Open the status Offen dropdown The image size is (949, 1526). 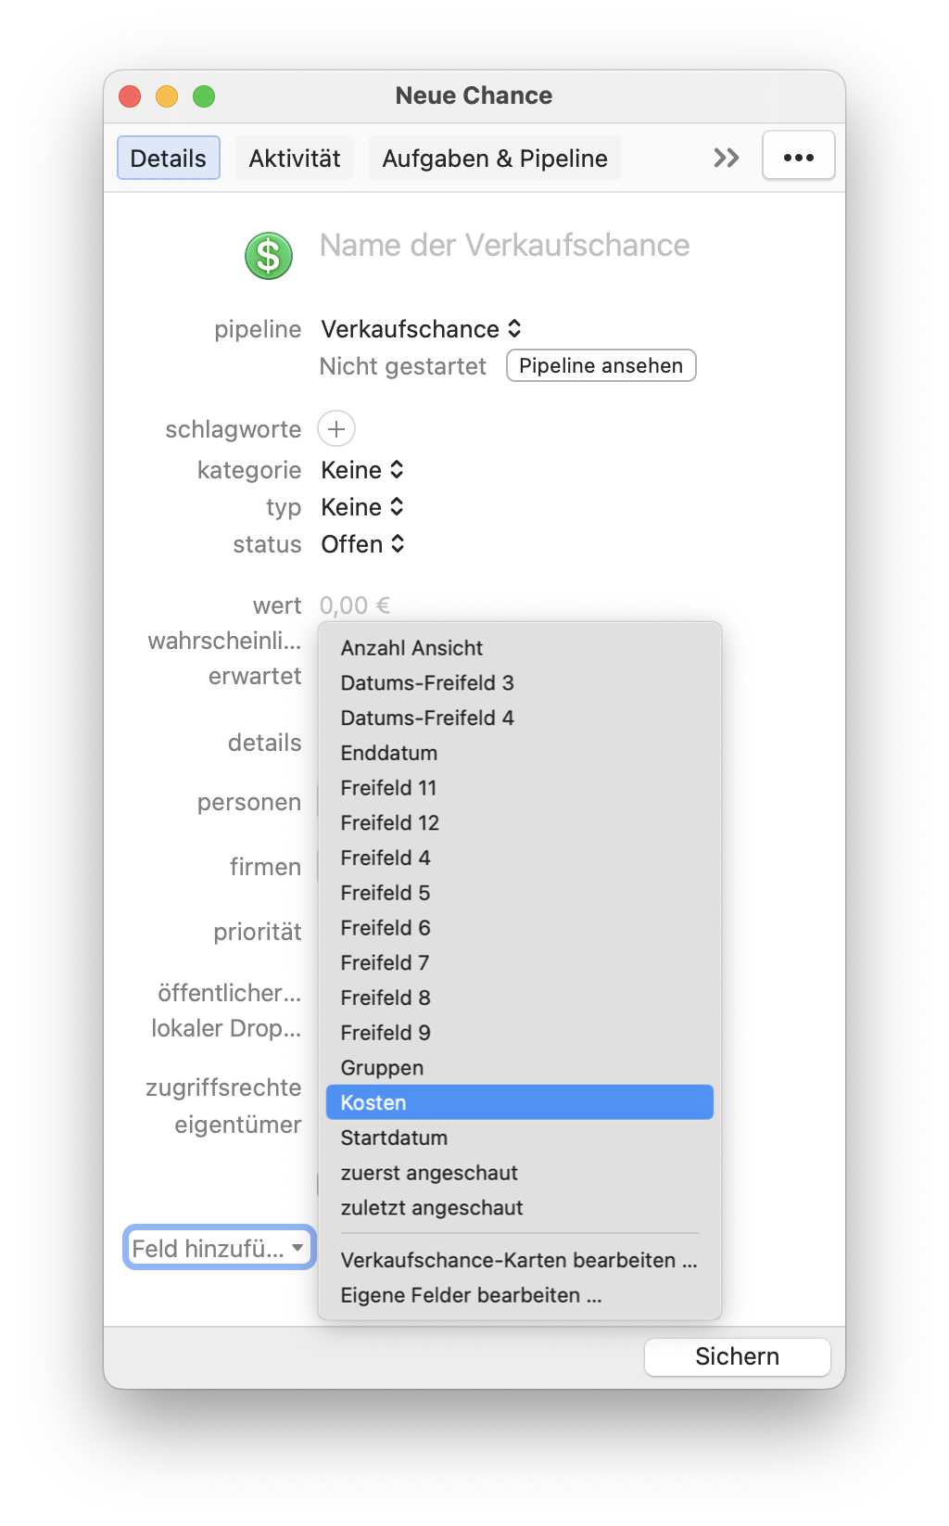pyautogui.click(x=363, y=544)
